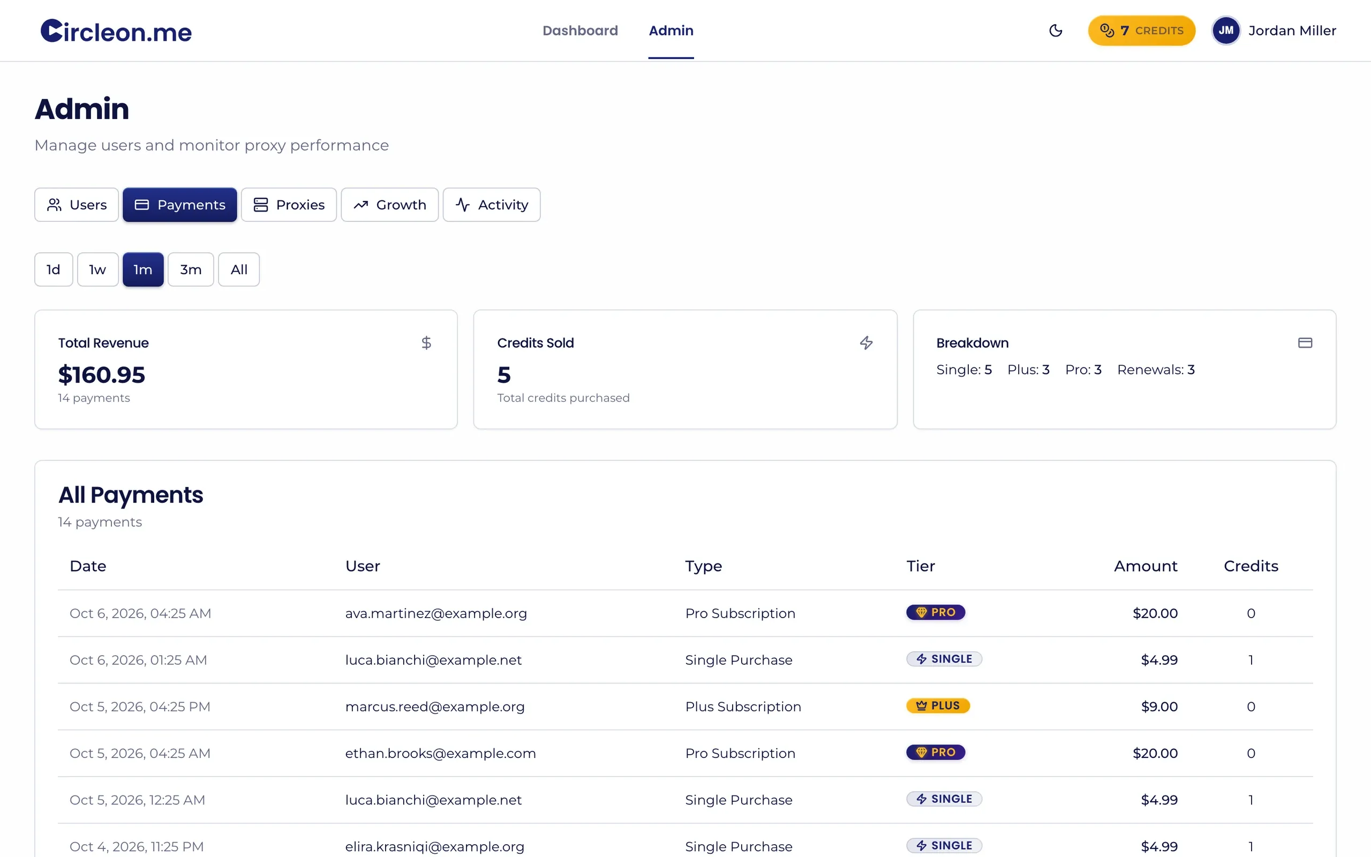Click the User column header
Image resolution: width=1371 pixels, height=857 pixels.
[363, 566]
